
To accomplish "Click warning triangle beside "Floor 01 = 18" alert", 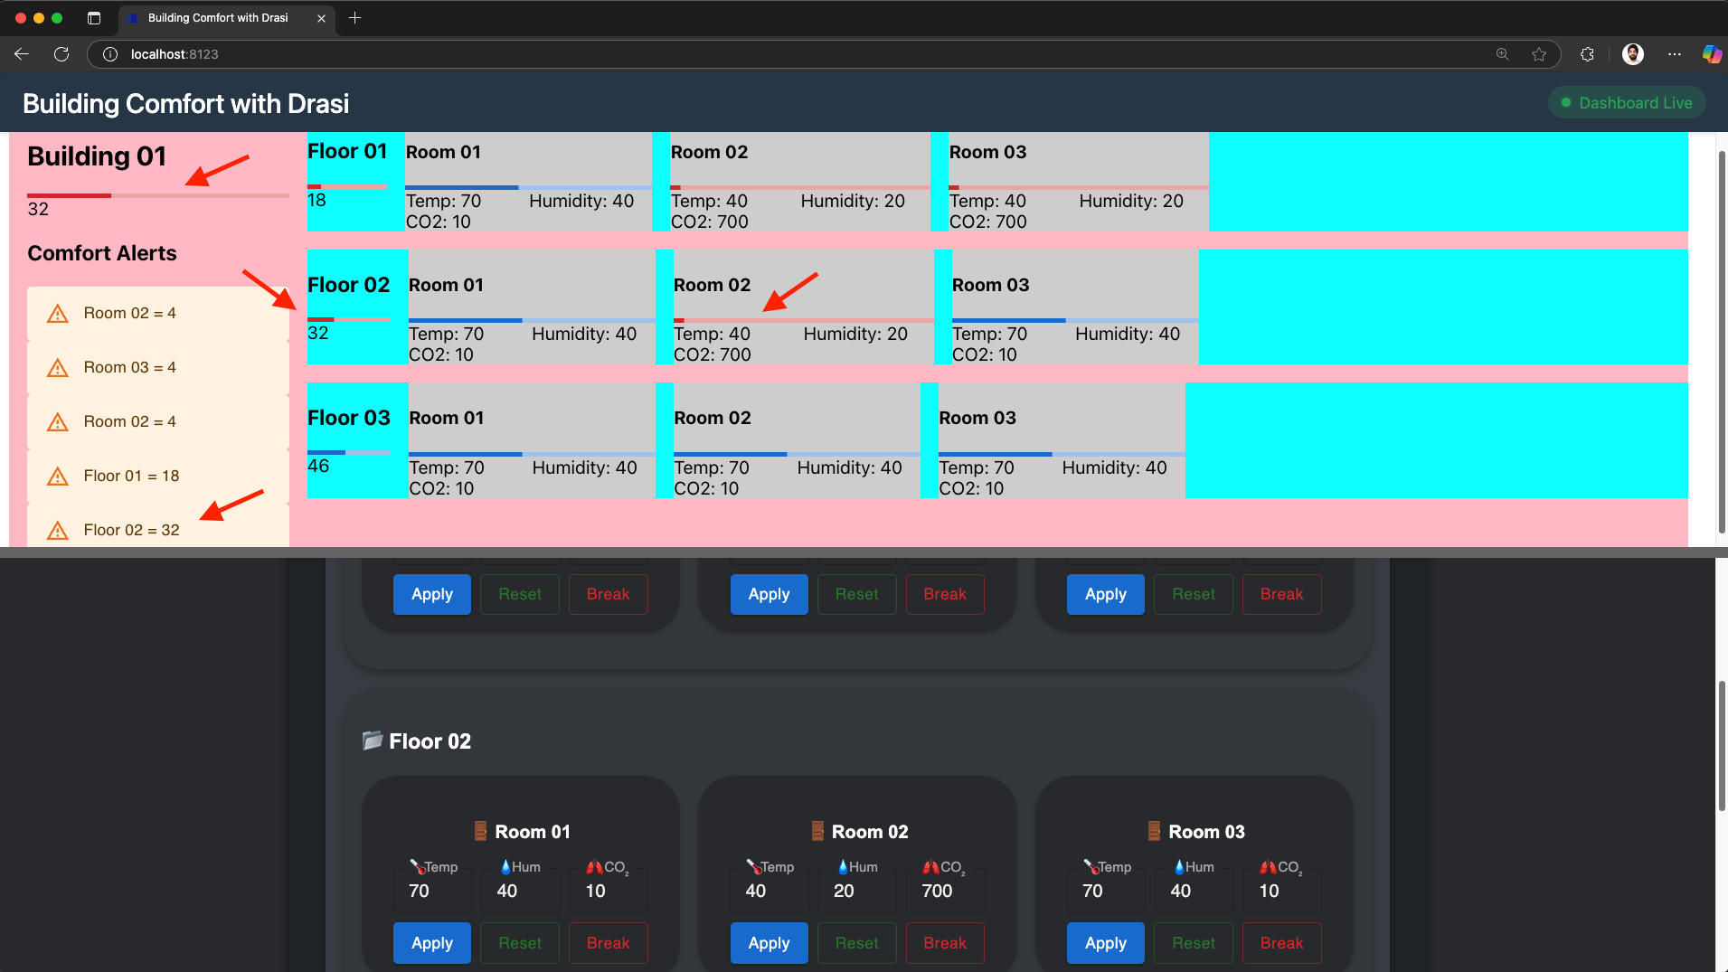I will [x=57, y=477].
